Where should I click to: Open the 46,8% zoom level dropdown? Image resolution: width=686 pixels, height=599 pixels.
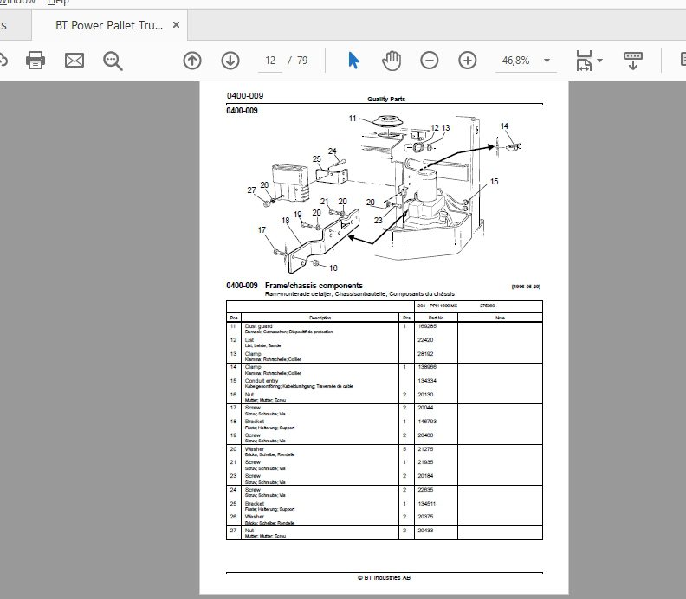pos(547,61)
